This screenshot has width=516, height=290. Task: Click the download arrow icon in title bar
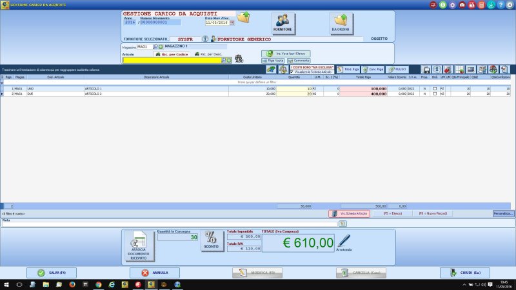(491, 5)
